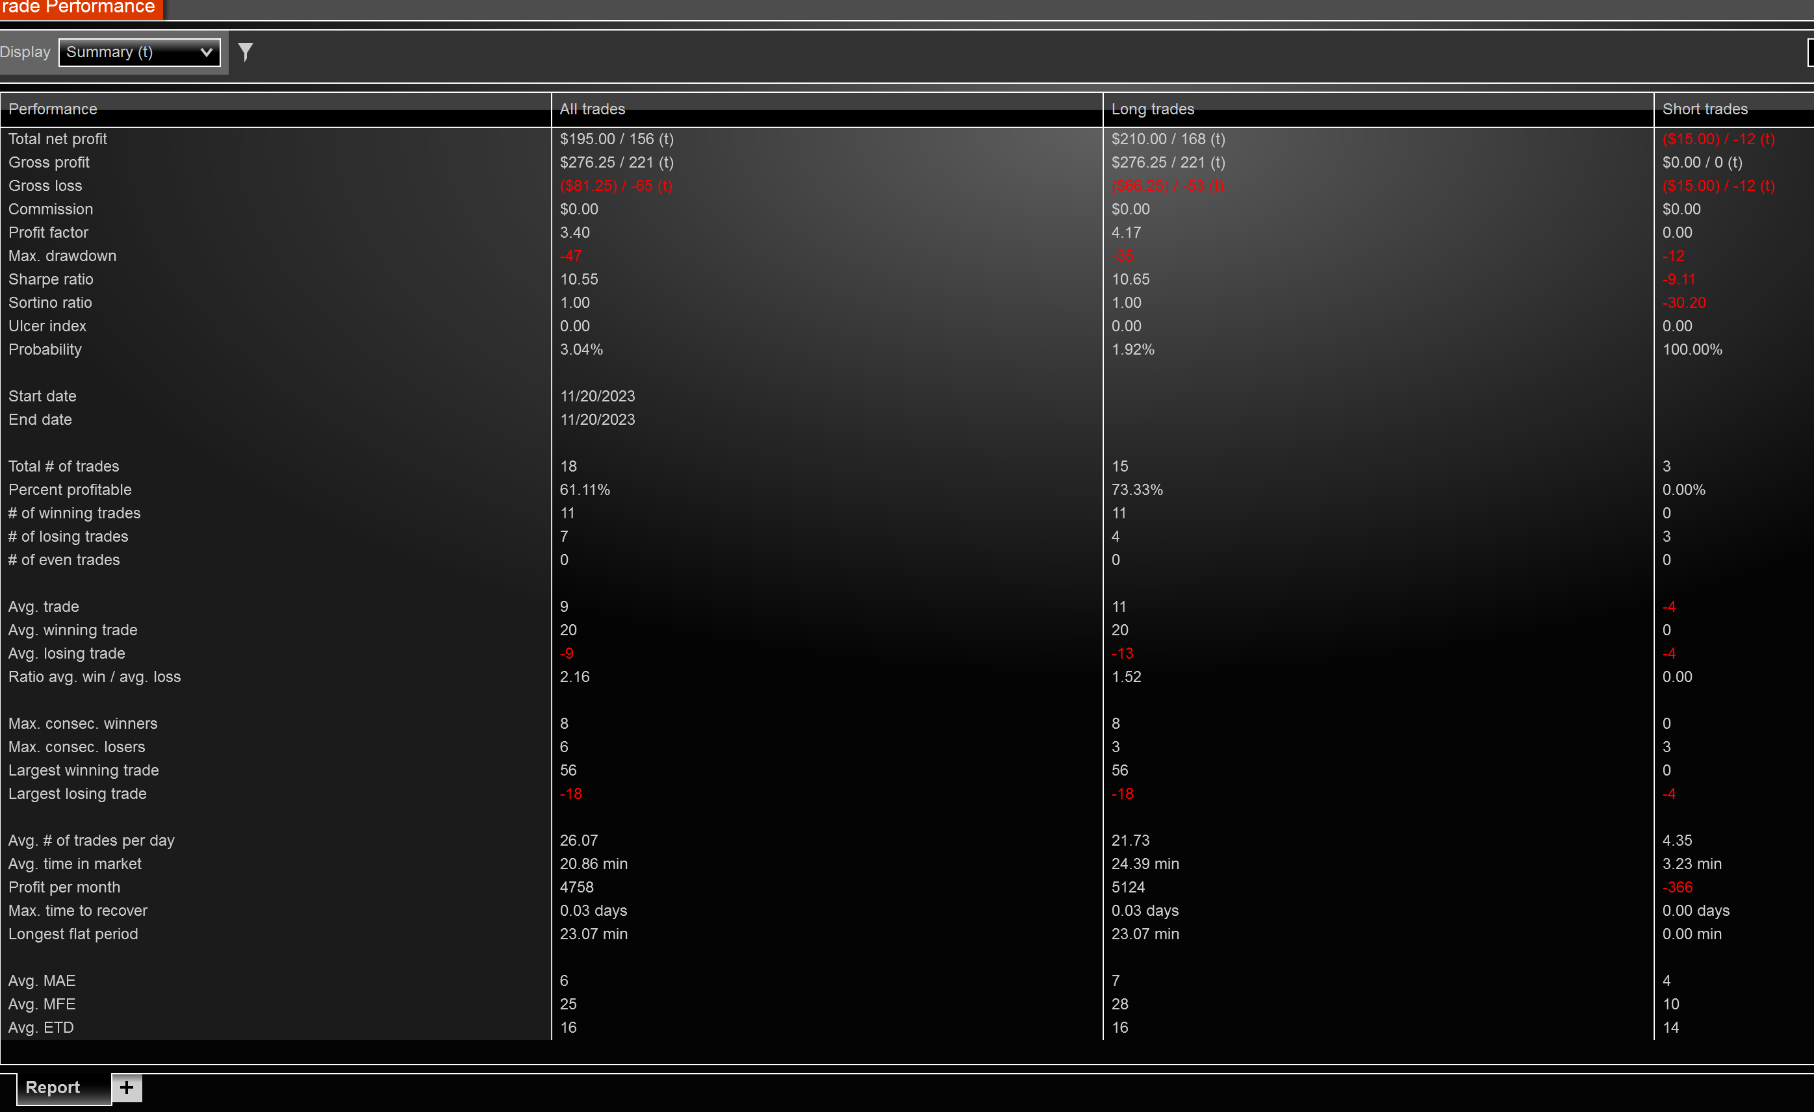Click Long trades percent profitable 73.33%
The width and height of the screenshot is (1814, 1112).
[1138, 490]
